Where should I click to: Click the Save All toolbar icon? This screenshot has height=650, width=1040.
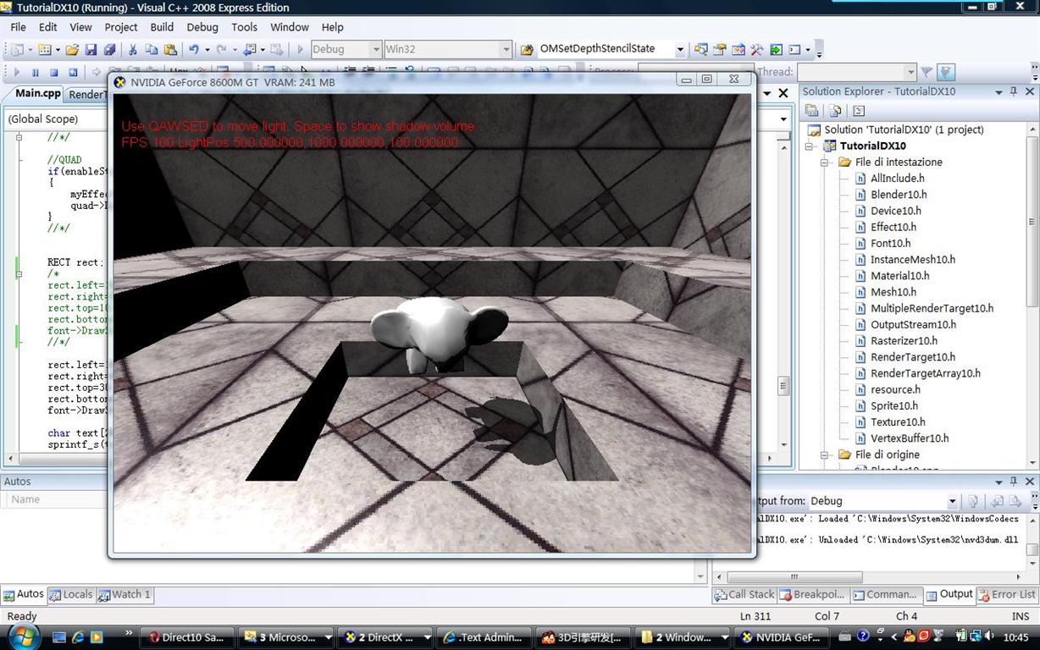point(109,50)
